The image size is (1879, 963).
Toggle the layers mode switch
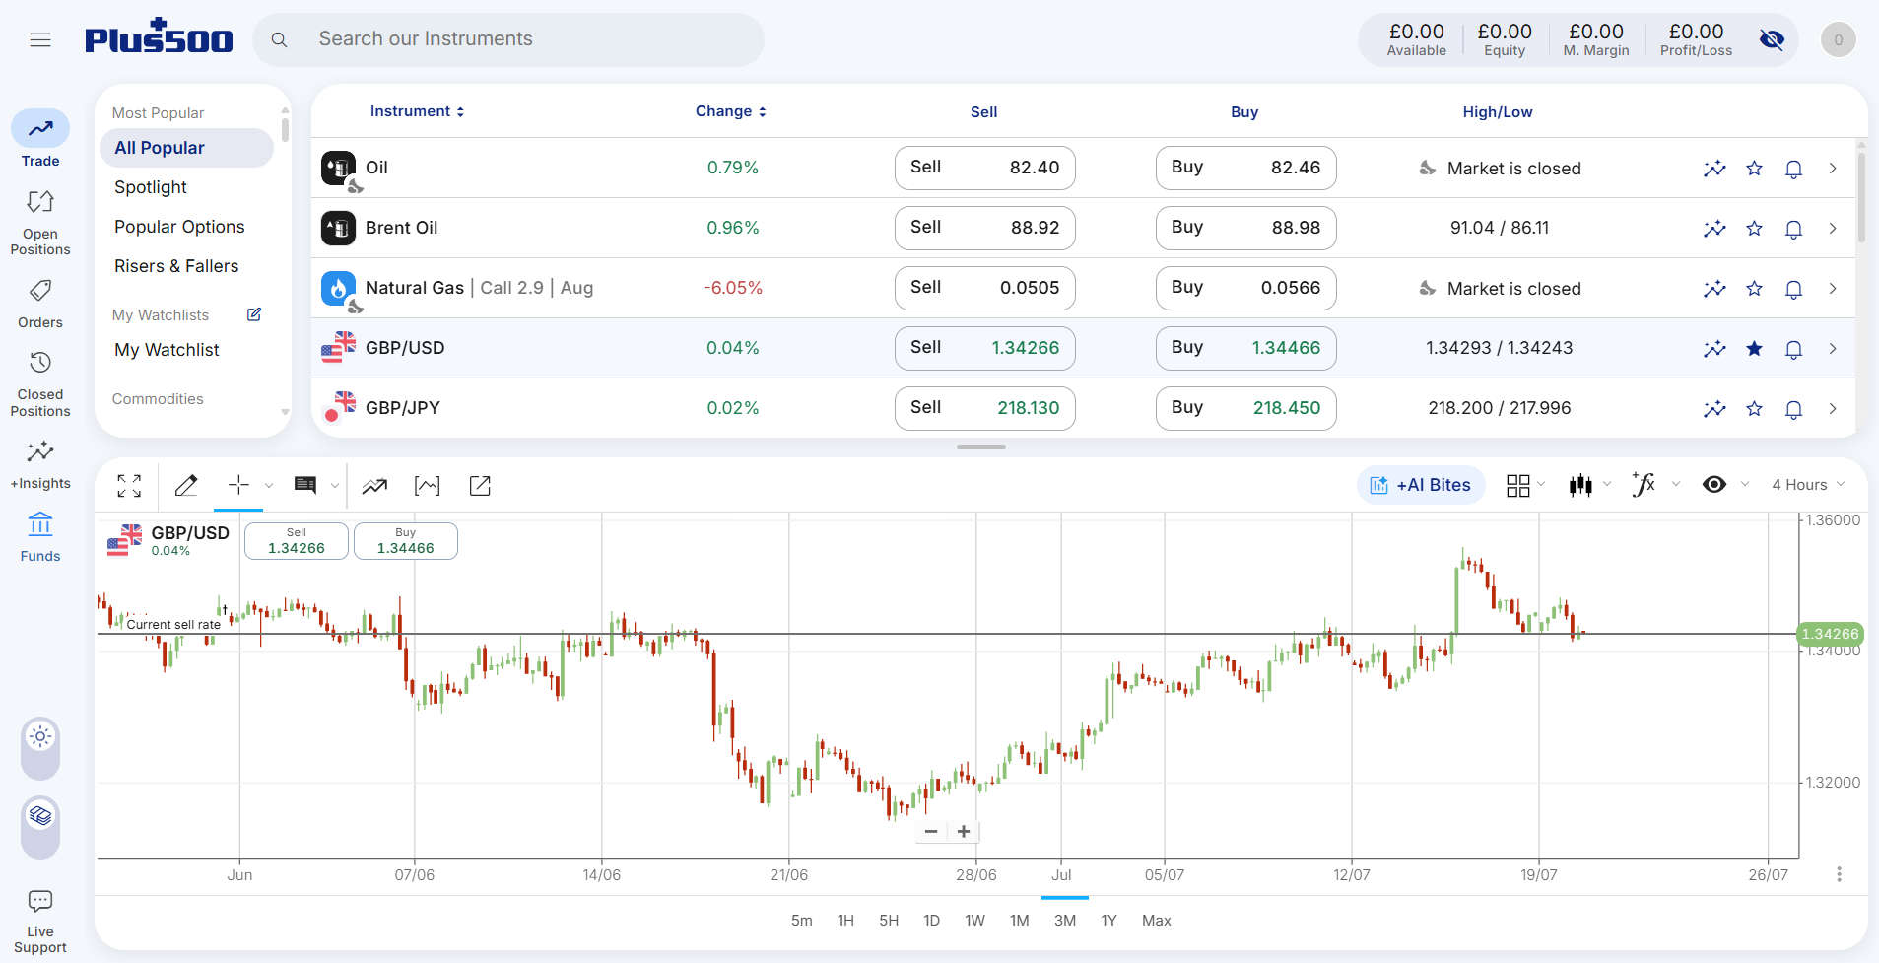tap(40, 827)
